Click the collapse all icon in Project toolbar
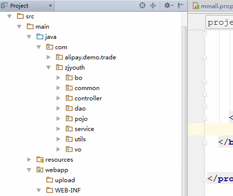The width and height of the screenshot is (233, 196). click(x=153, y=5)
